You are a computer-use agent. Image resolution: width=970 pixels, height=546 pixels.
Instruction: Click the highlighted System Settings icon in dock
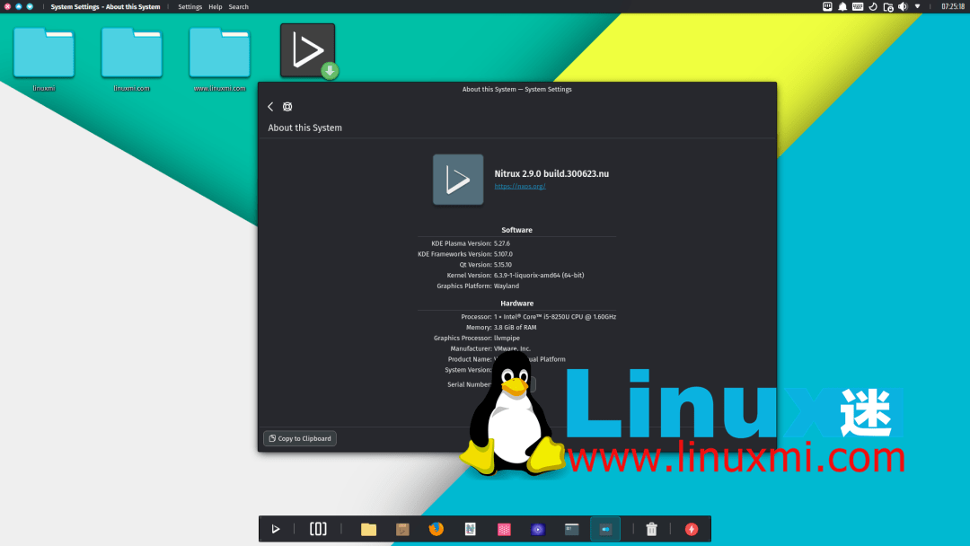(604, 529)
